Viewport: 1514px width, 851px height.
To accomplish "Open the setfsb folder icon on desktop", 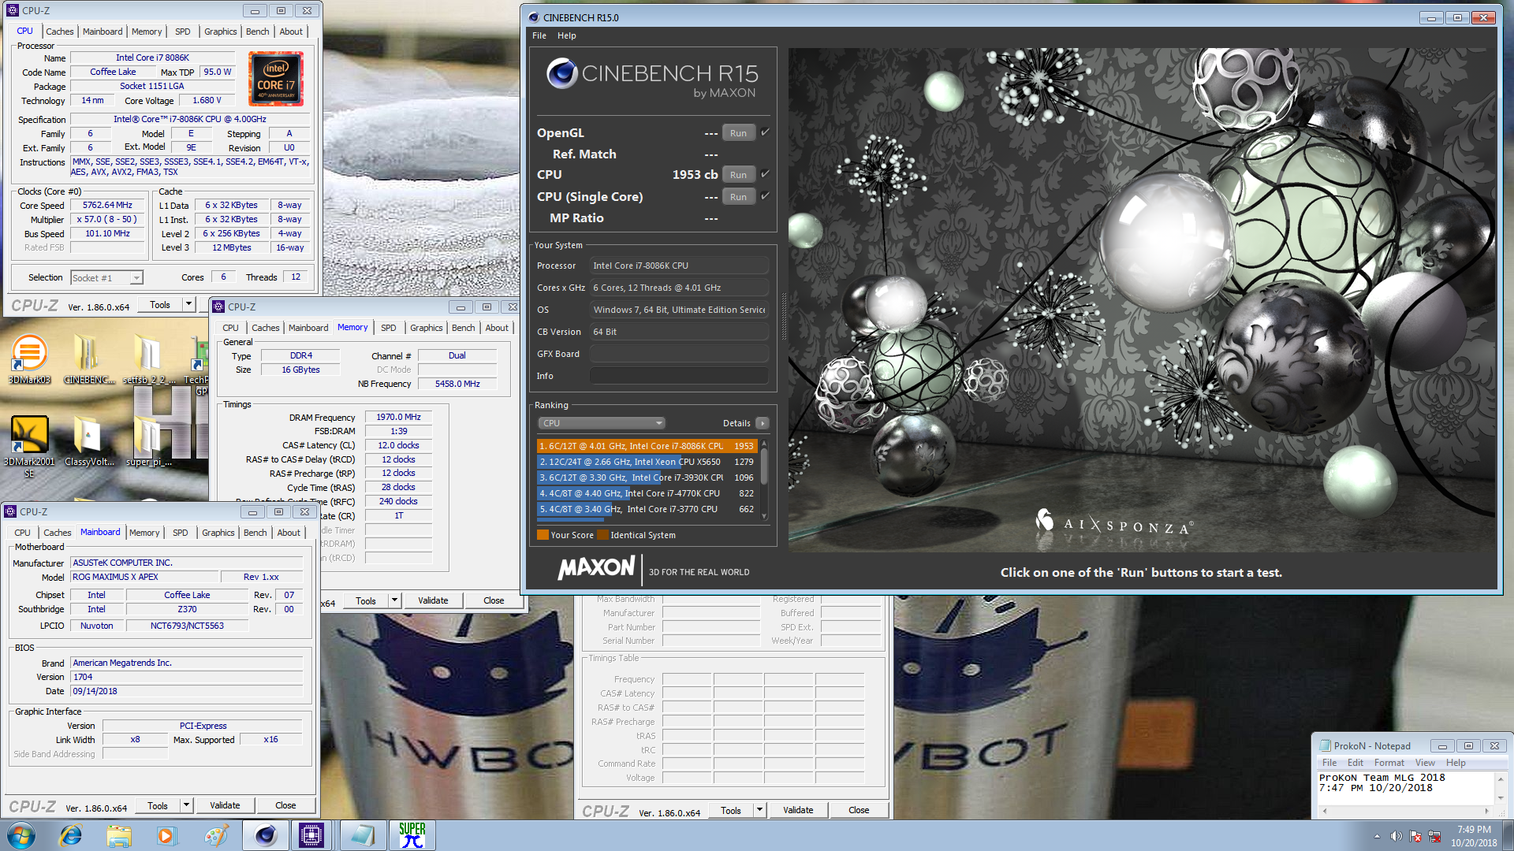I will (148, 359).
